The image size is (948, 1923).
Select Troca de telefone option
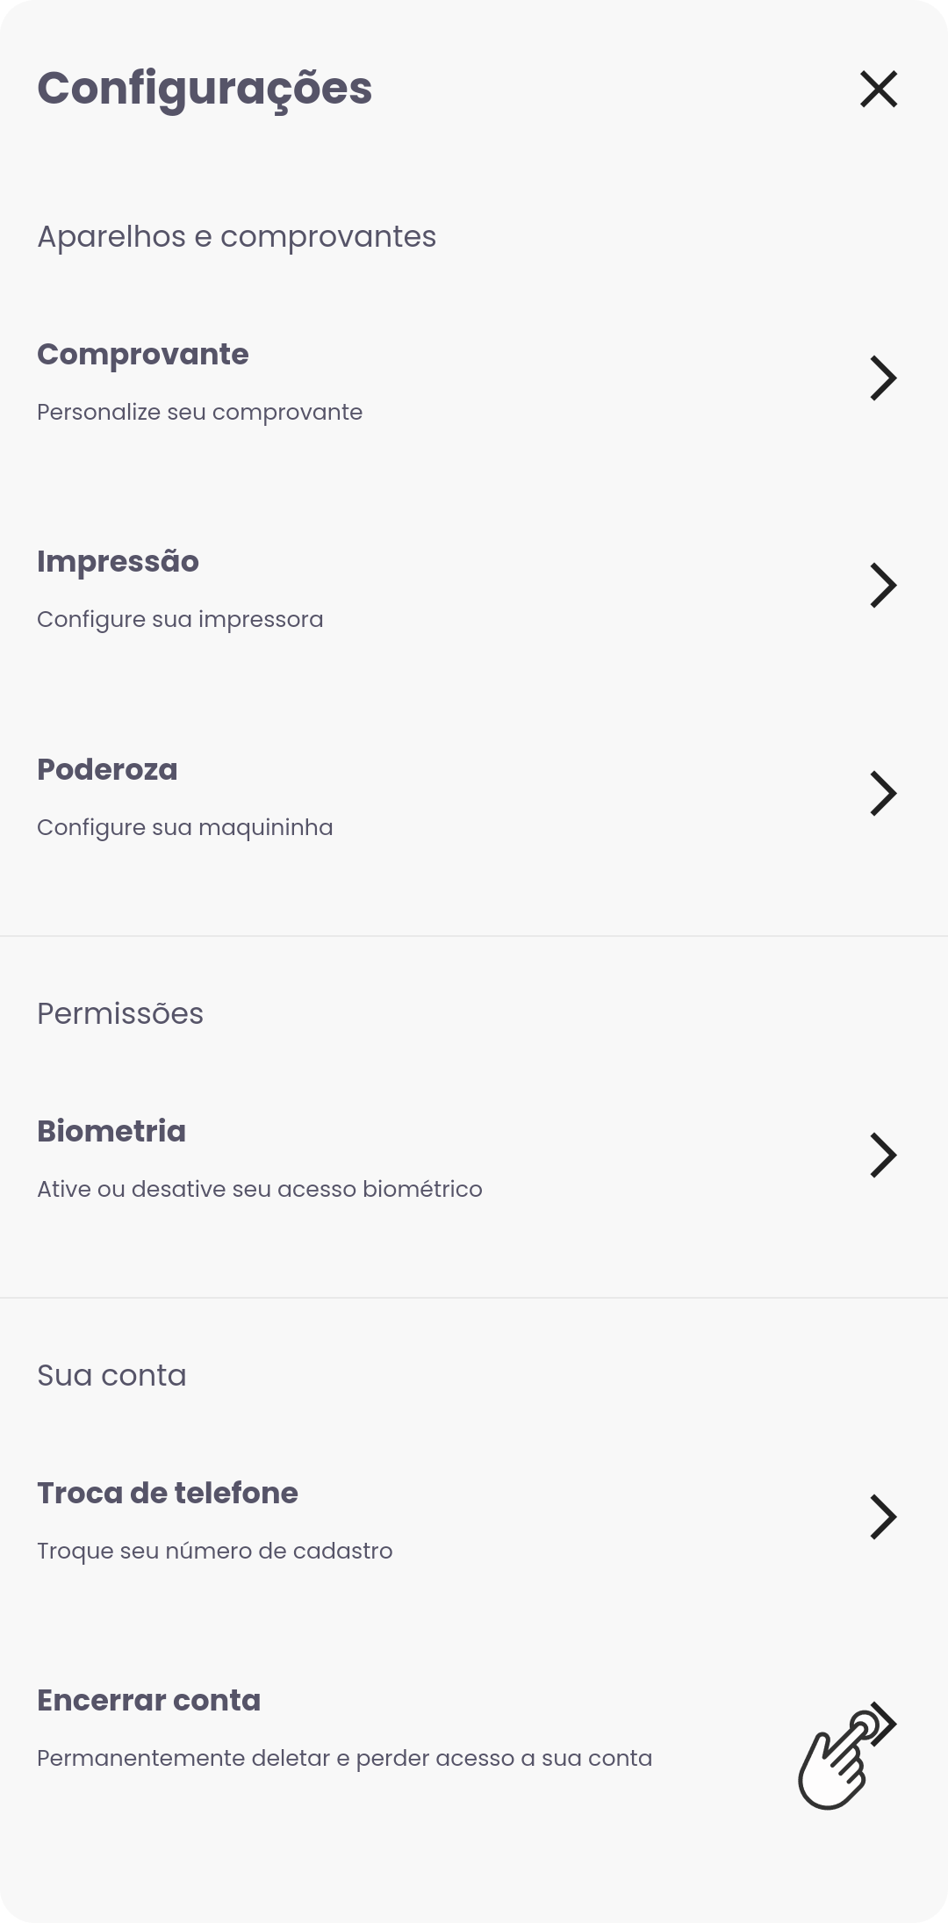point(474,1517)
